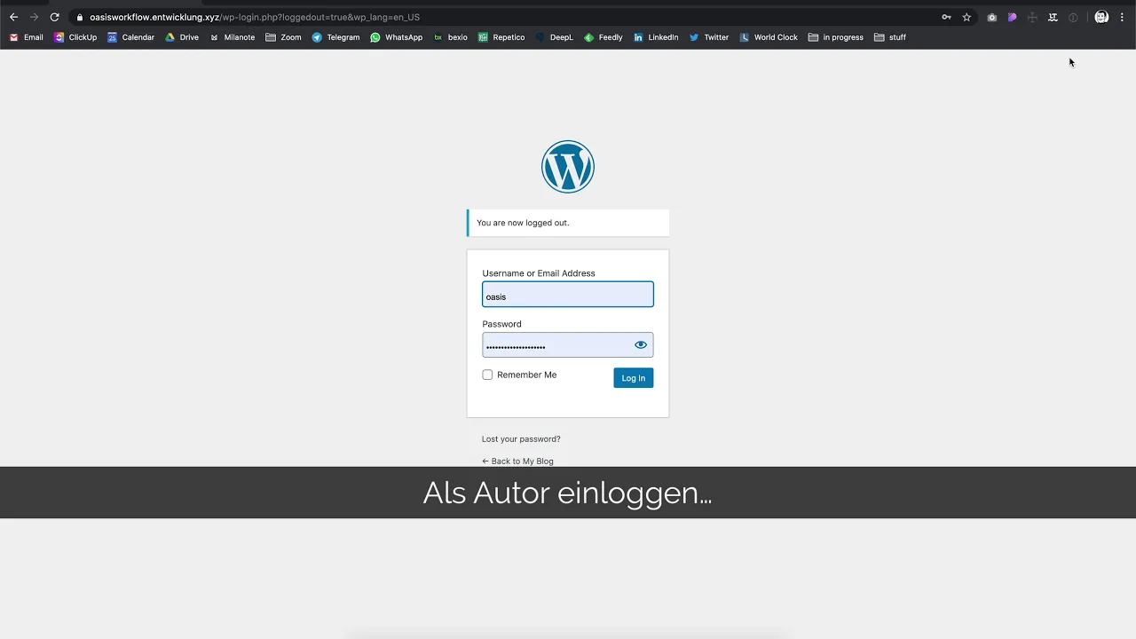Viewport: 1136px width, 639px height.
Task: Click the browser forward arrow
Action: point(34,17)
